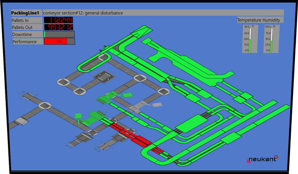This screenshot has width=298, height=174.
Task: Select the green square robot base pedestal
Action: (78, 116)
